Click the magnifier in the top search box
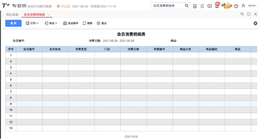Image resolution: width=259 pixels, height=139 pixels. pos(187,6)
